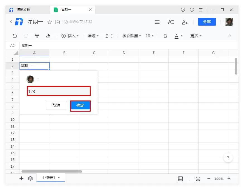Open the sheet list layers icon

tap(30, 178)
